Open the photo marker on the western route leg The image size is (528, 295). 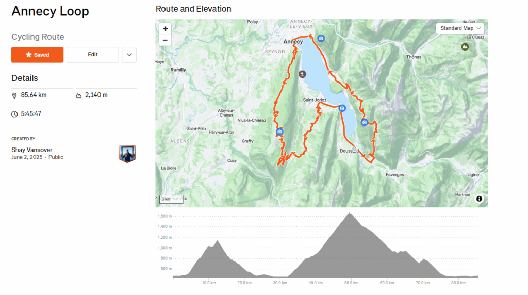pos(279,132)
